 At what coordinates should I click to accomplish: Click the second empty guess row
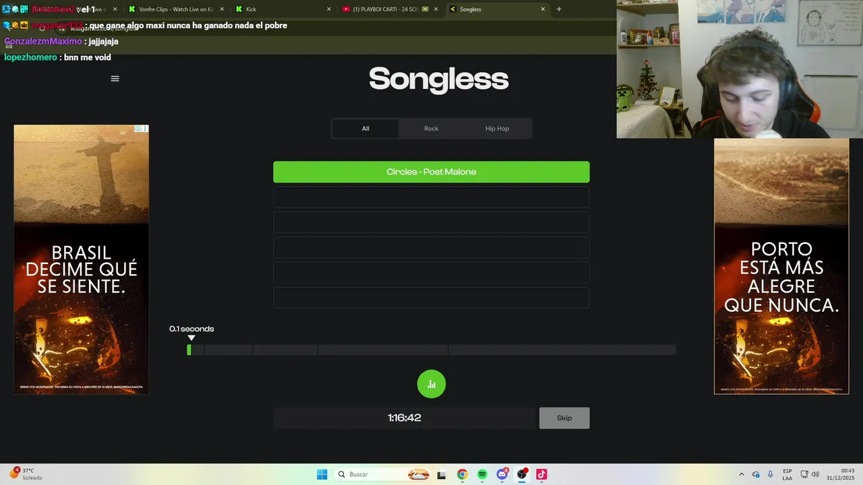pyautogui.click(x=431, y=222)
